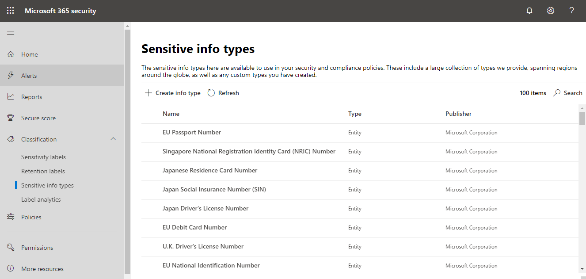Click the Reports chart icon
This screenshot has width=586, height=279.
[x=11, y=97]
